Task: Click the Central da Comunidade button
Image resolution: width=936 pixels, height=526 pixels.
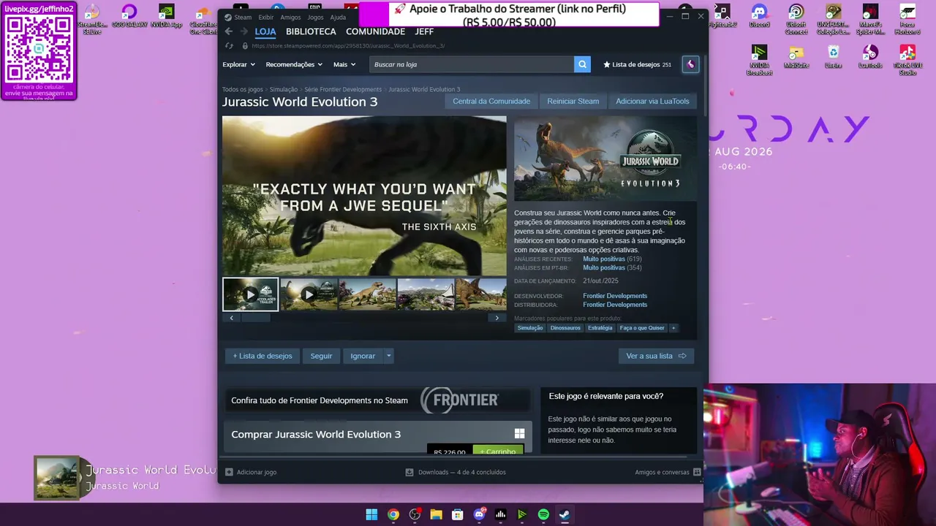Action: pyautogui.click(x=491, y=101)
